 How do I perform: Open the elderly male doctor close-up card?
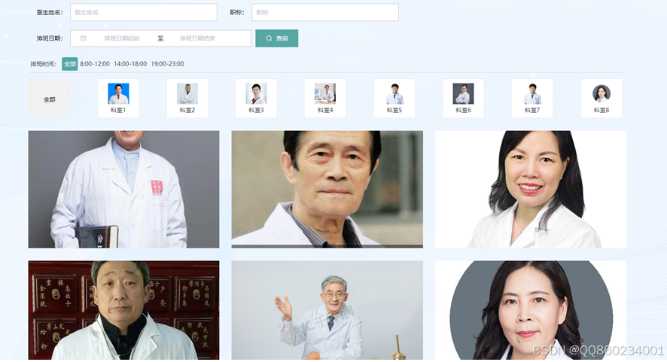[x=327, y=190]
